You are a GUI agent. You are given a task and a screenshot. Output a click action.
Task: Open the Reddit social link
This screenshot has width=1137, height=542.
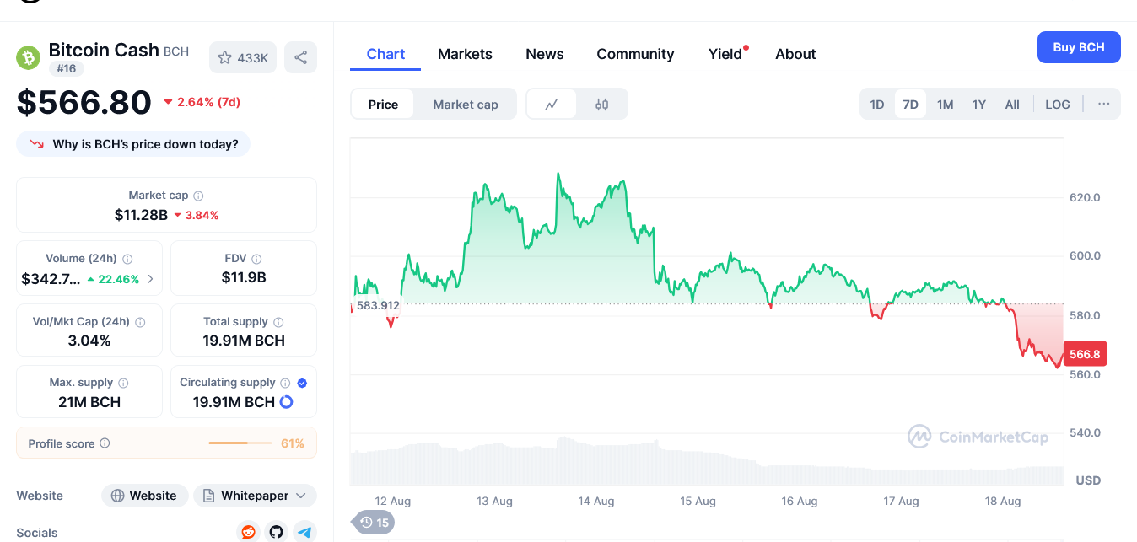tap(248, 532)
